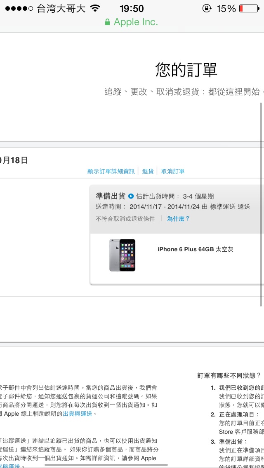Image resolution: width=264 pixels, height=468 pixels.
Task: Tap the rotation lock status icon
Action: coord(207,8)
